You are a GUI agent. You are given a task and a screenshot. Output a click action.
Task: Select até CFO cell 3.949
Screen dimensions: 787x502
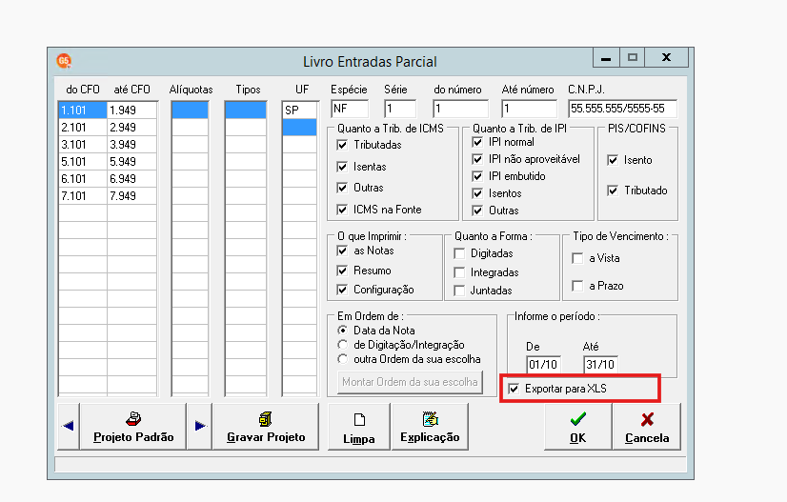131,145
